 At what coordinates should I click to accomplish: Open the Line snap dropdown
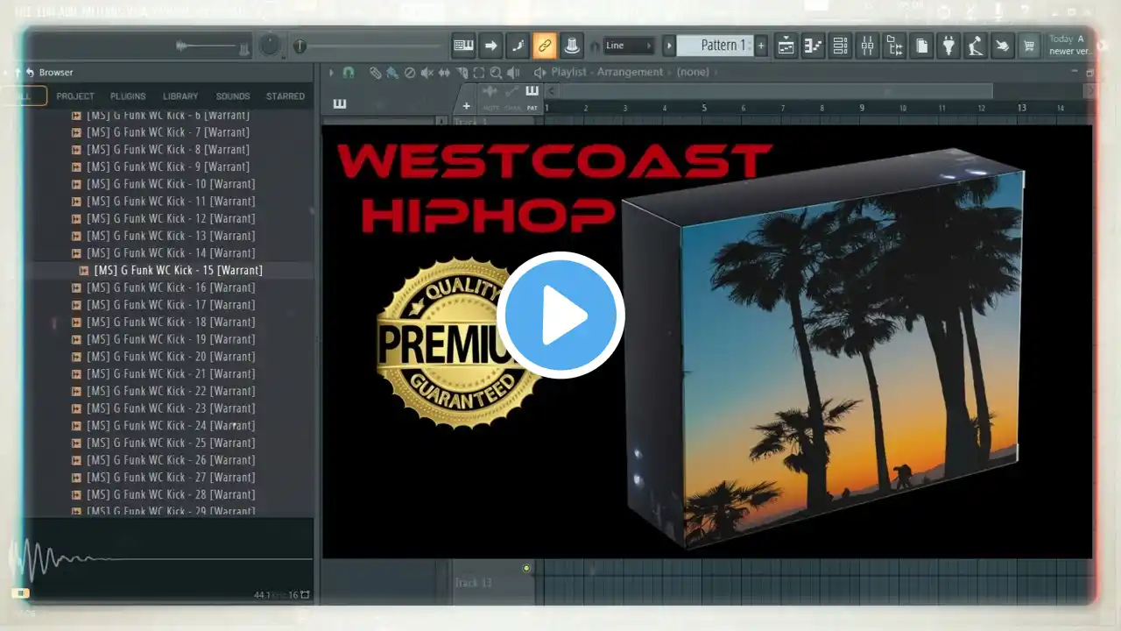point(629,46)
